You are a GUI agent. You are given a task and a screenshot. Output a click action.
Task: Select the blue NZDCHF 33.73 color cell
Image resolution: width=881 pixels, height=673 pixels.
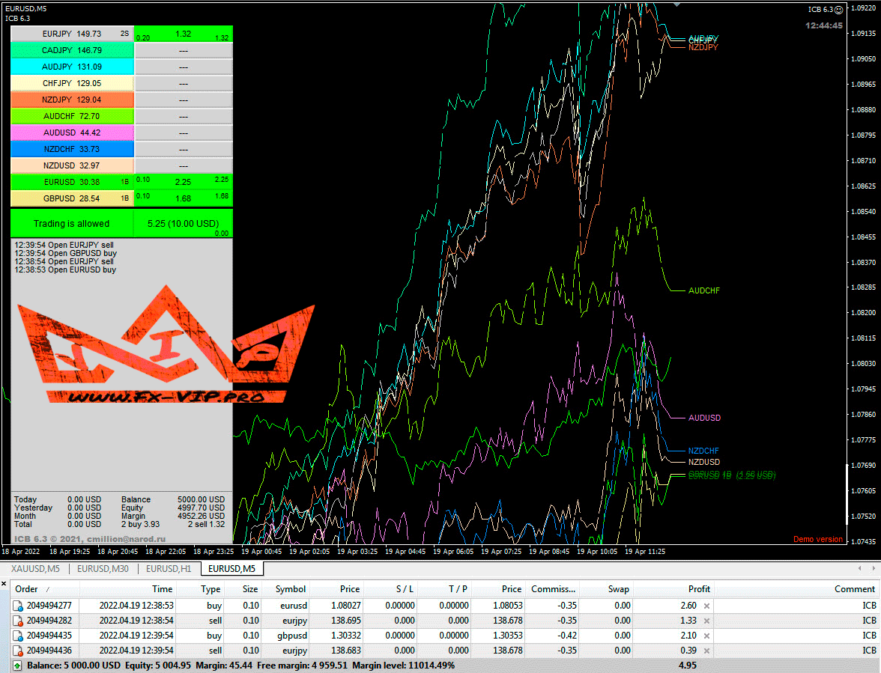point(72,149)
